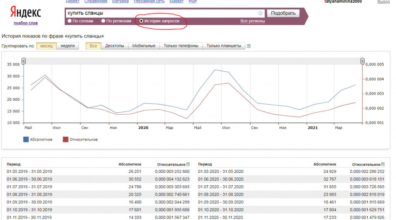Viewport: 396px width, 220px height.
Task: Open the ещё menu link
Action: (x=193, y=2)
